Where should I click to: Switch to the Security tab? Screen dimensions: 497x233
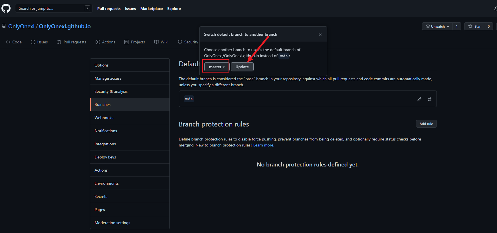tap(188, 42)
